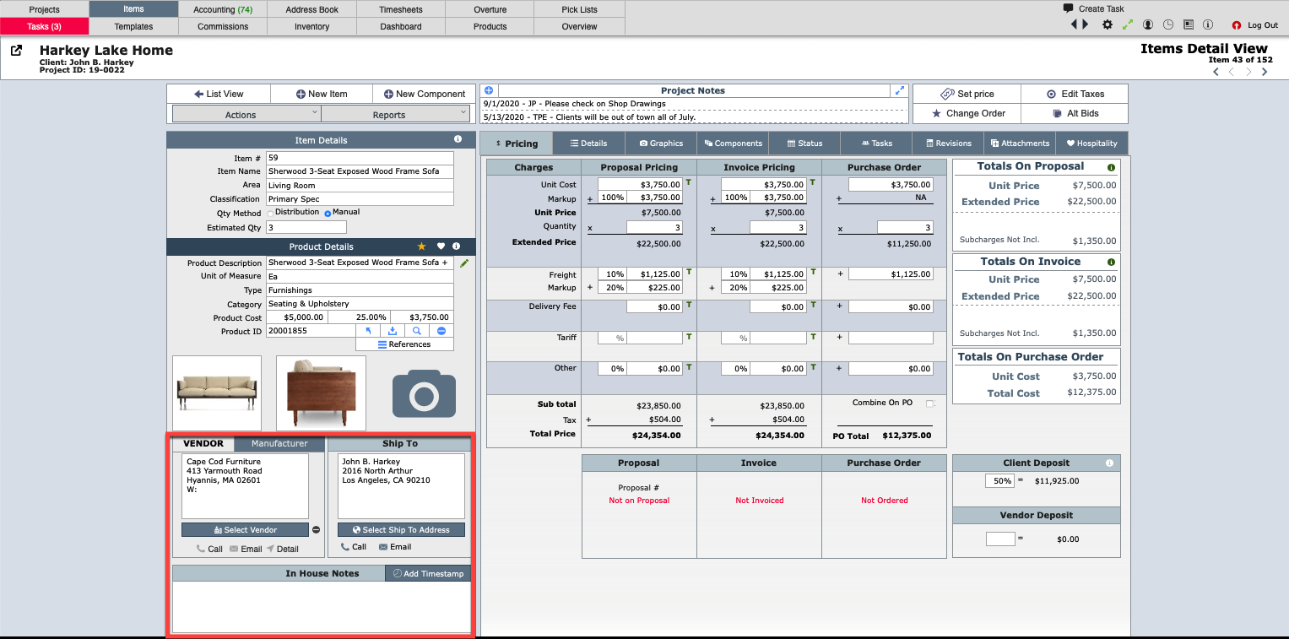Screen dimensions: 1289x639
Task: Check the Combine On PO checkbox
Action: (x=930, y=403)
